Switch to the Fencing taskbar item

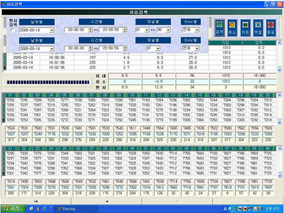pos(76,209)
